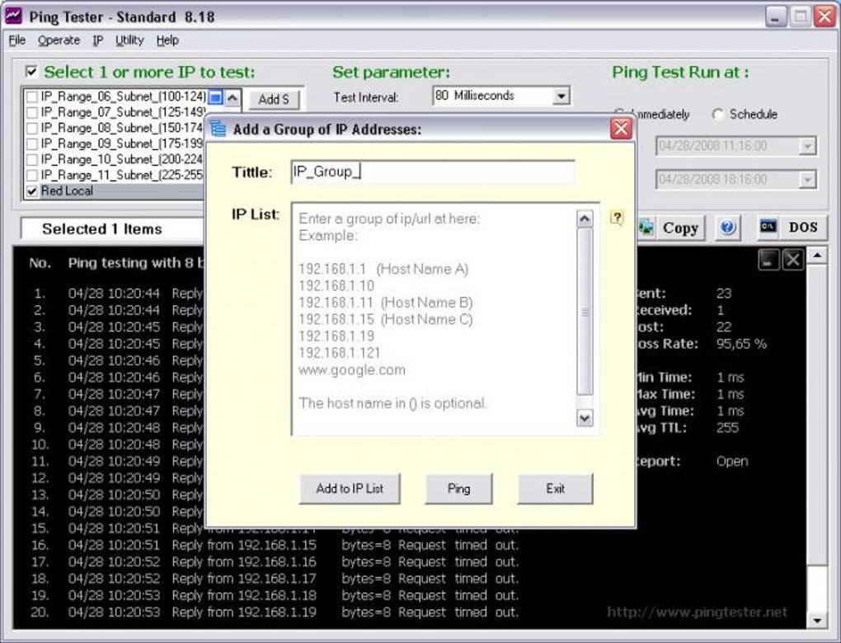Screen dimensions: 841x643
Task: Click result row 18 for 192.168.1.17
Action: pyautogui.click(x=275, y=579)
